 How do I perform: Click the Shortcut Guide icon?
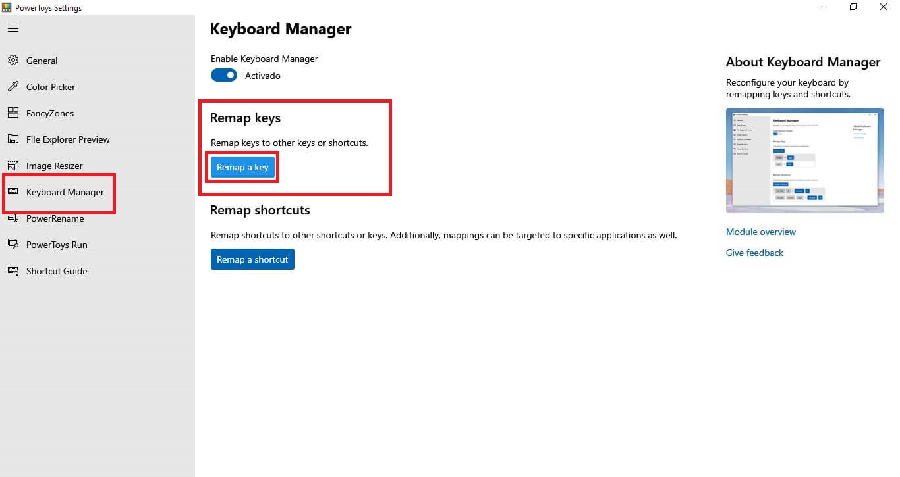pyautogui.click(x=13, y=271)
